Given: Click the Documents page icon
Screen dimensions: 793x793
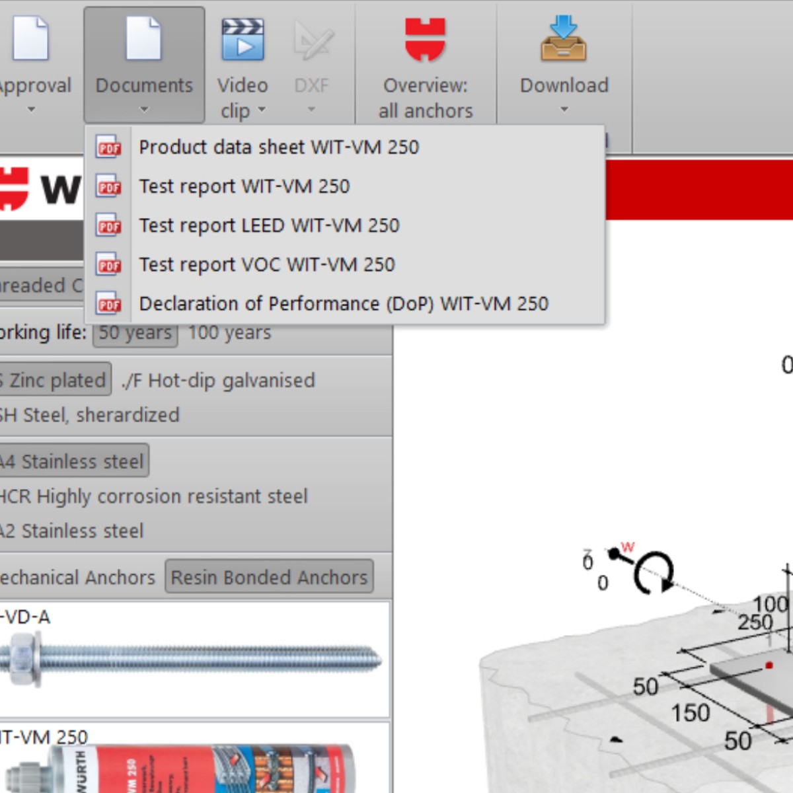Looking at the screenshot, I should [x=143, y=38].
